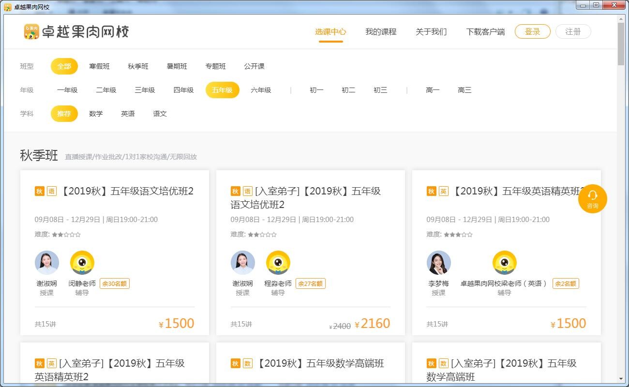Click 李梦梅's teacher avatar
The width and height of the screenshot is (629, 387).
pyautogui.click(x=438, y=262)
